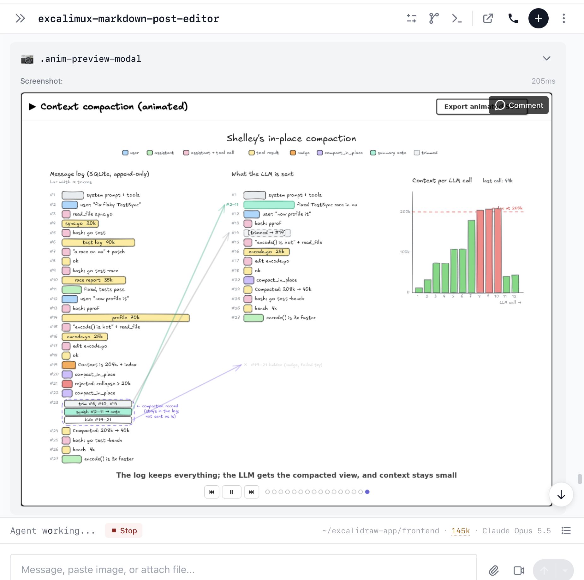Start a call with the phone icon
The image size is (584, 580).
pyautogui.click(x=513, y=19)
